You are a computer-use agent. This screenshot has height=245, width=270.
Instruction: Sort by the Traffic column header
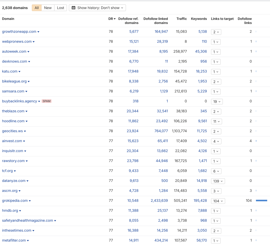tap(182, 19)
